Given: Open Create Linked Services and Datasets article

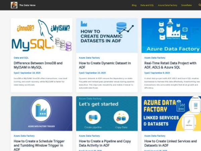Looking at the screenshot, I should coord(170,143).
